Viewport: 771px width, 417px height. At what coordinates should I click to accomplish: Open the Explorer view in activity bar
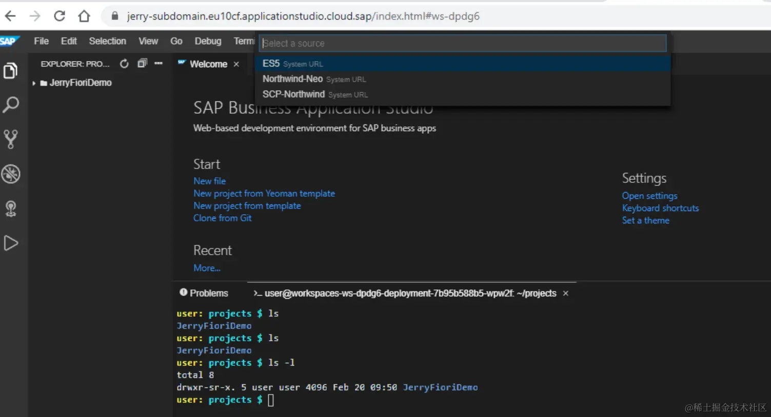11,71
